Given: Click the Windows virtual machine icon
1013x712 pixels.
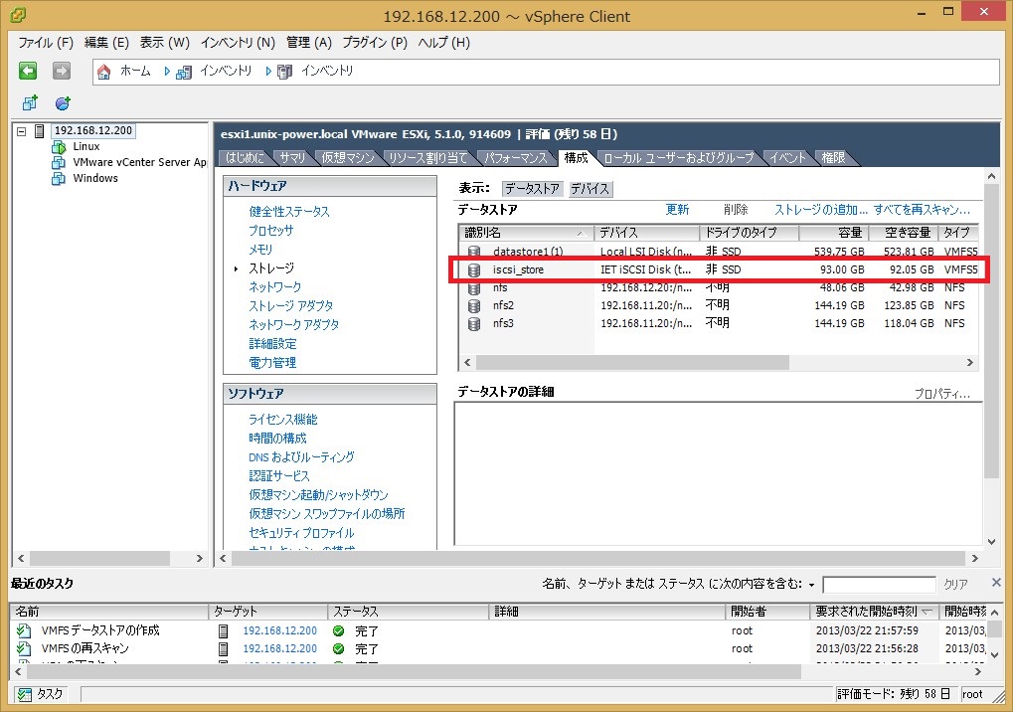Looking at the screenshot, I should [x=59, y=178].
